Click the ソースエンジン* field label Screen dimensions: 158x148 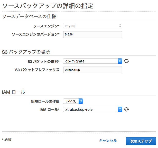tap(46, 26)
